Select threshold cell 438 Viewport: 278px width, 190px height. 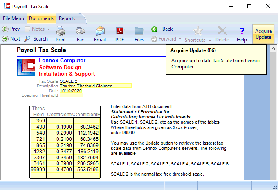[38, 127]
